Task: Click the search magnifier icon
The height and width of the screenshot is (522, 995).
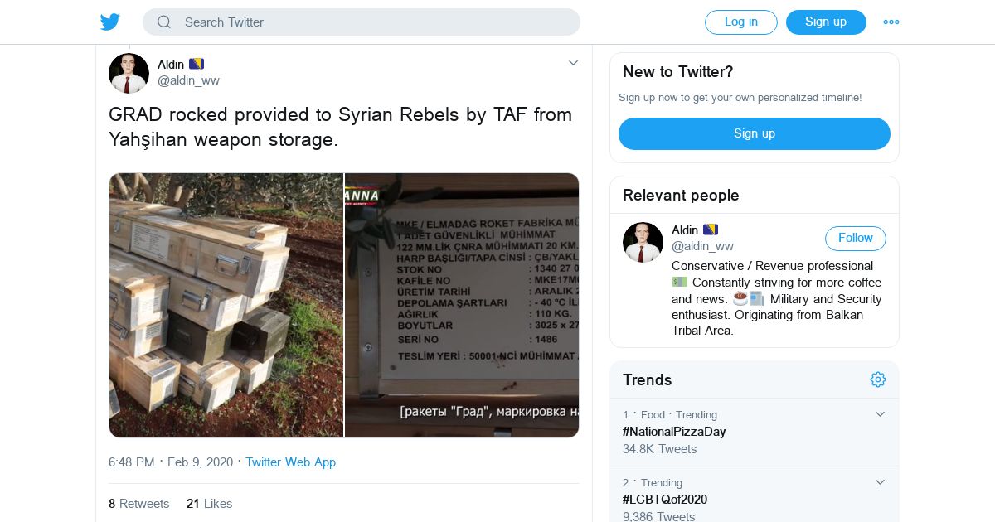Action: click(x=164, y=22)
